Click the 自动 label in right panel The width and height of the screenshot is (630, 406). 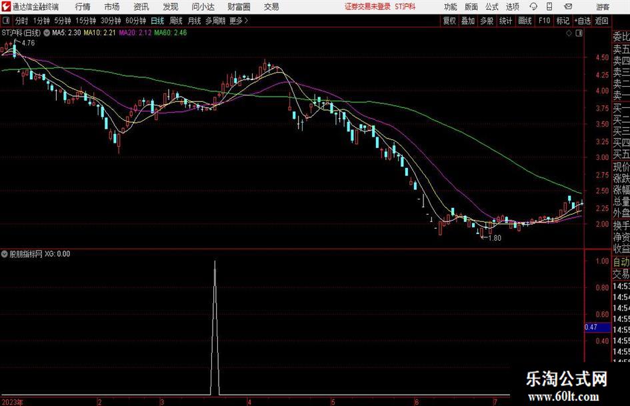(x=621, y=262)
